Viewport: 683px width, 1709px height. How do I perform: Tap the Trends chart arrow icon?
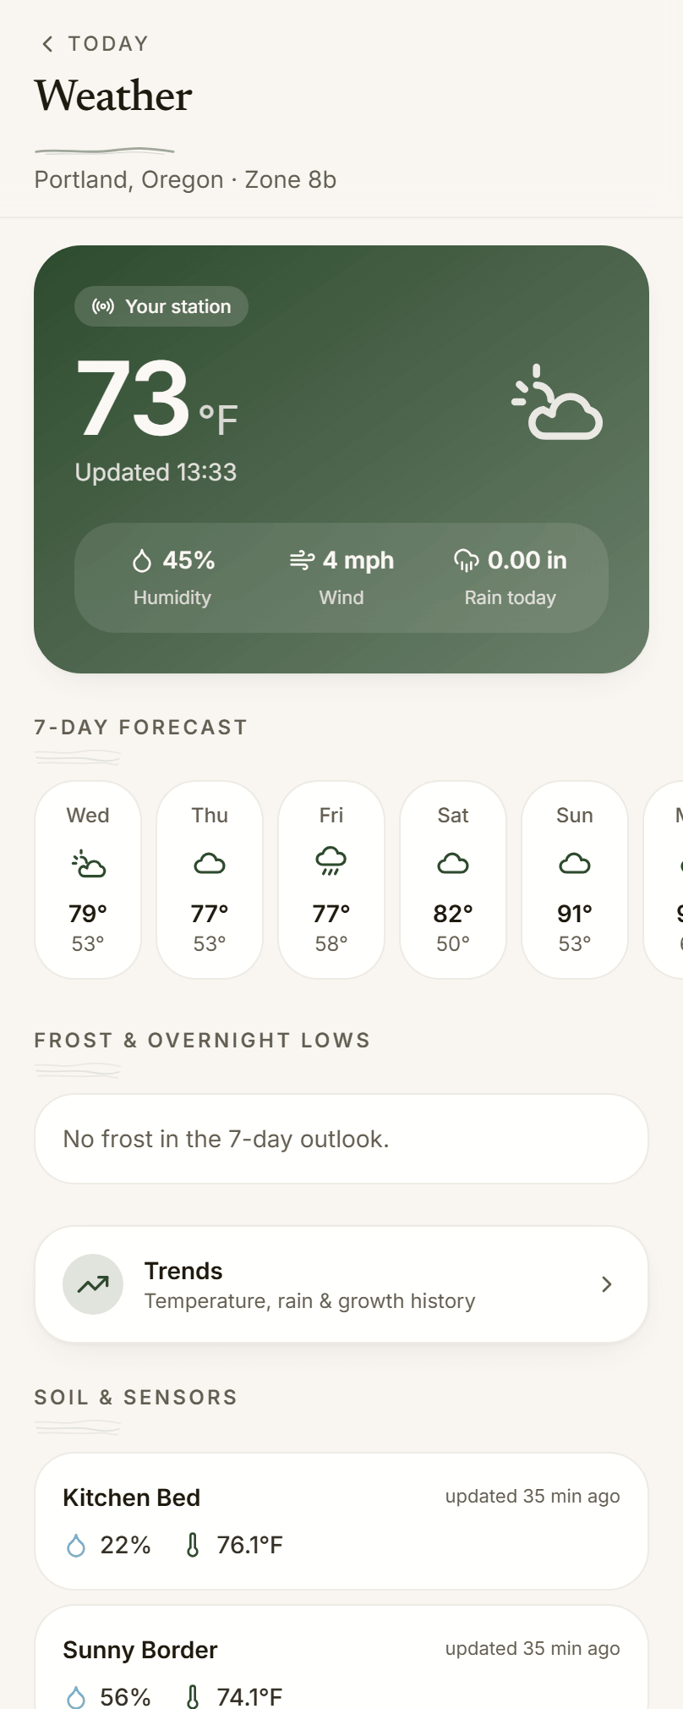point(93,1284)
